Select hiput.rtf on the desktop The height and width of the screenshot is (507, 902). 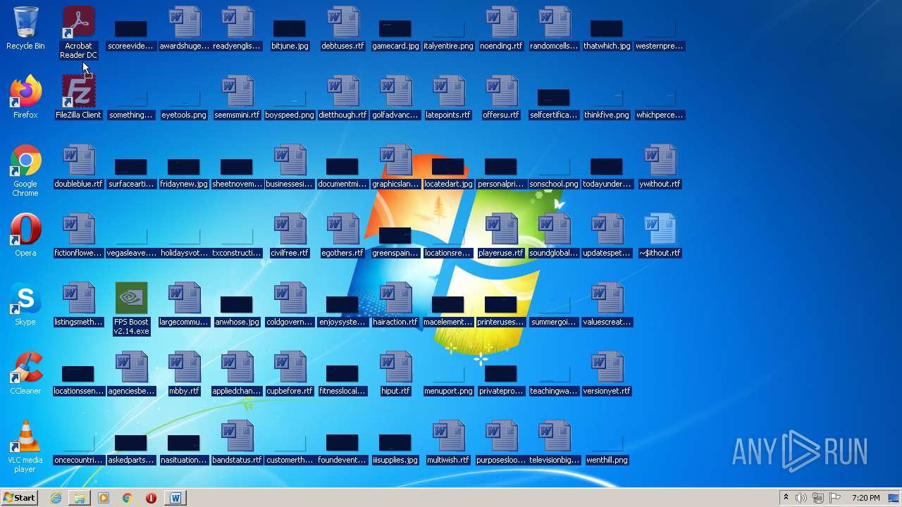[x=395, y=373]
